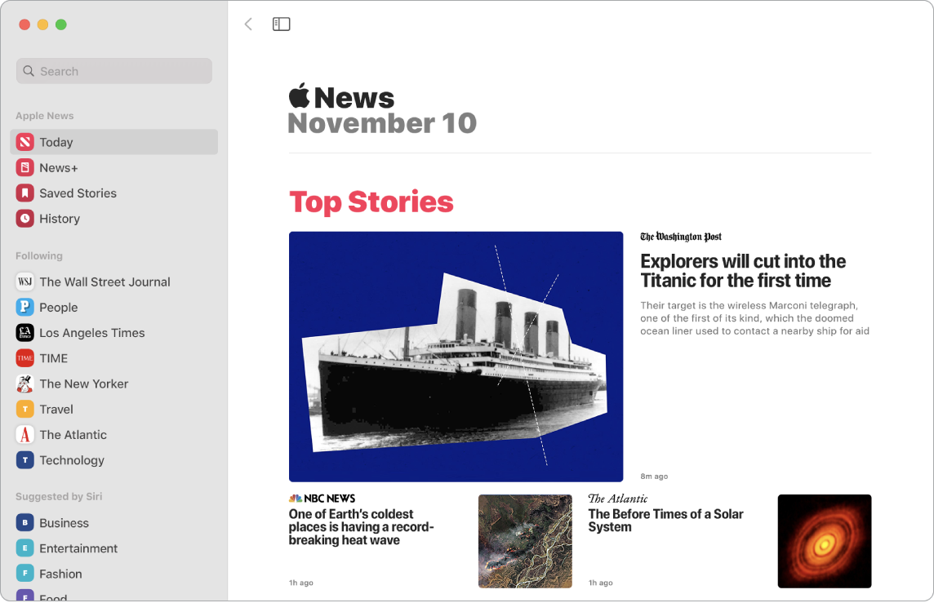The height and width of the screenshot is (603, 934).
Task: Open the History section icon
Action: click(24, 219)
